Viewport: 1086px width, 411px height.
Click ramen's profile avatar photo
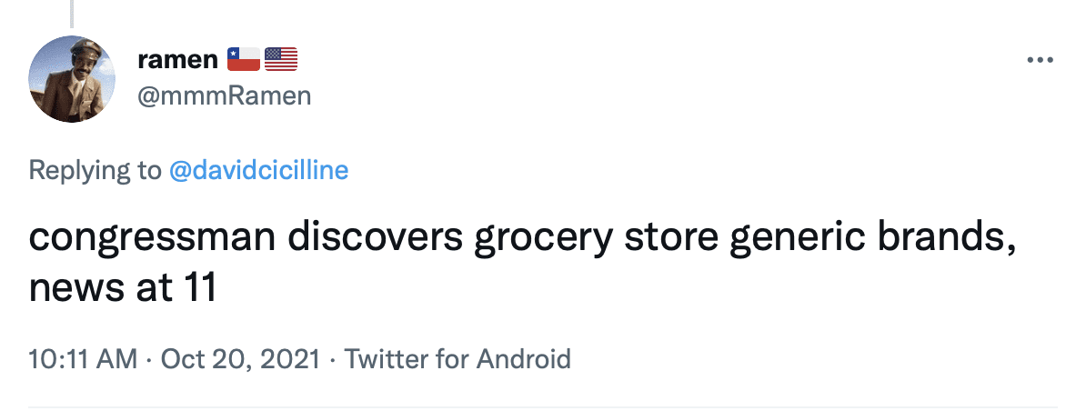(x=72, y=80)
